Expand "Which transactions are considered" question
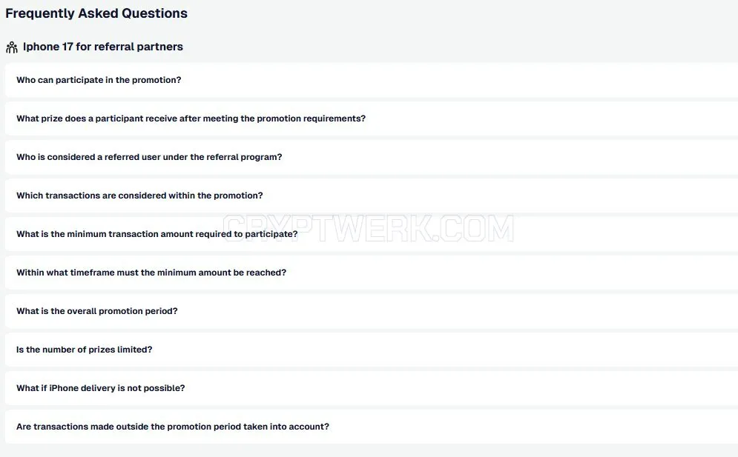This screenshot has height=457, width=738. click(372, 196)
